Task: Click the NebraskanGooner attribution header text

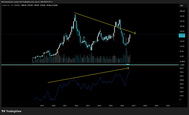Action: 27,2
